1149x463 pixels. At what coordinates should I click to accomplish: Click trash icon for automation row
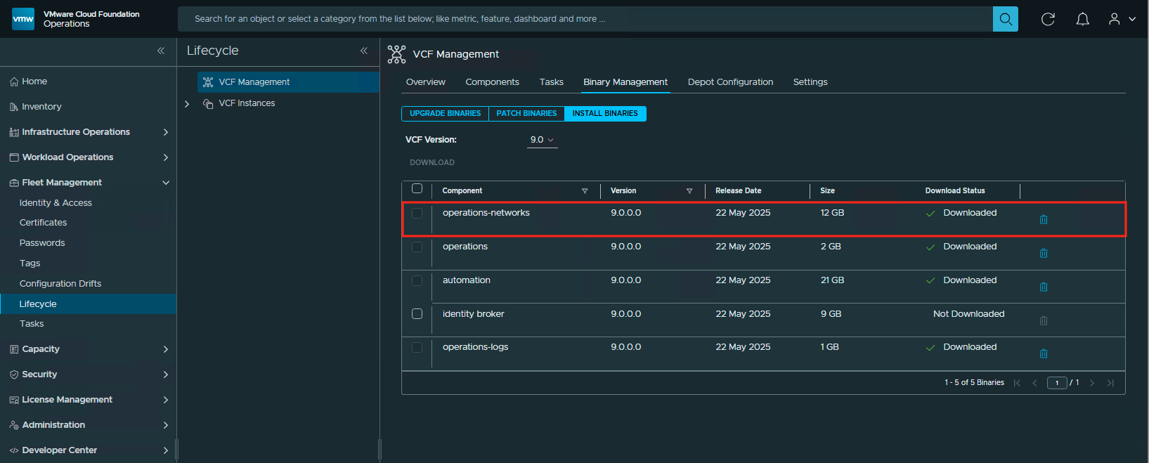click(x=1044, y=287)
